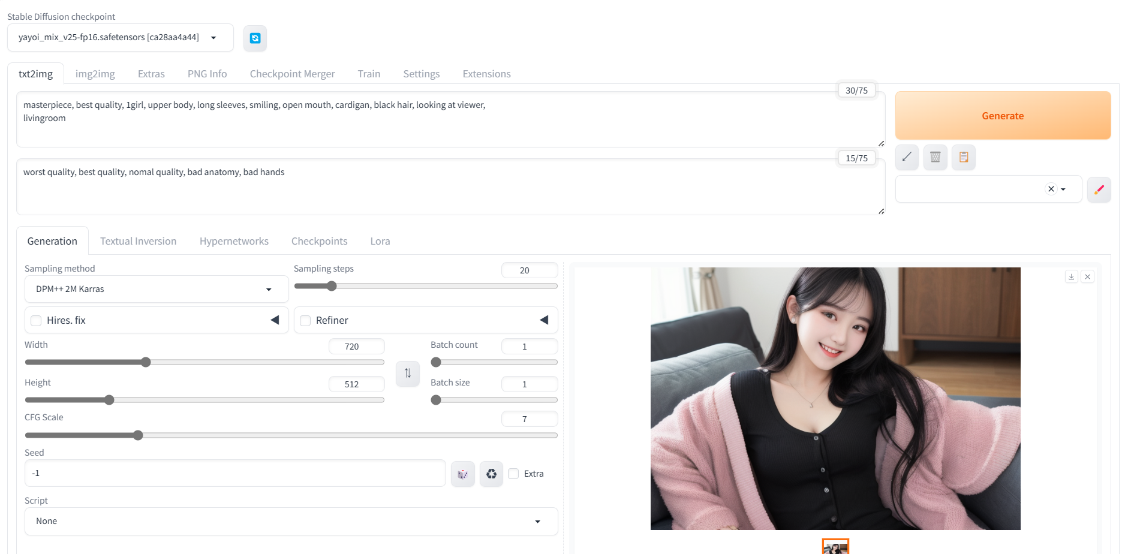Click the positive prompt text box
1128x554 pixels.
coord(451,119)
